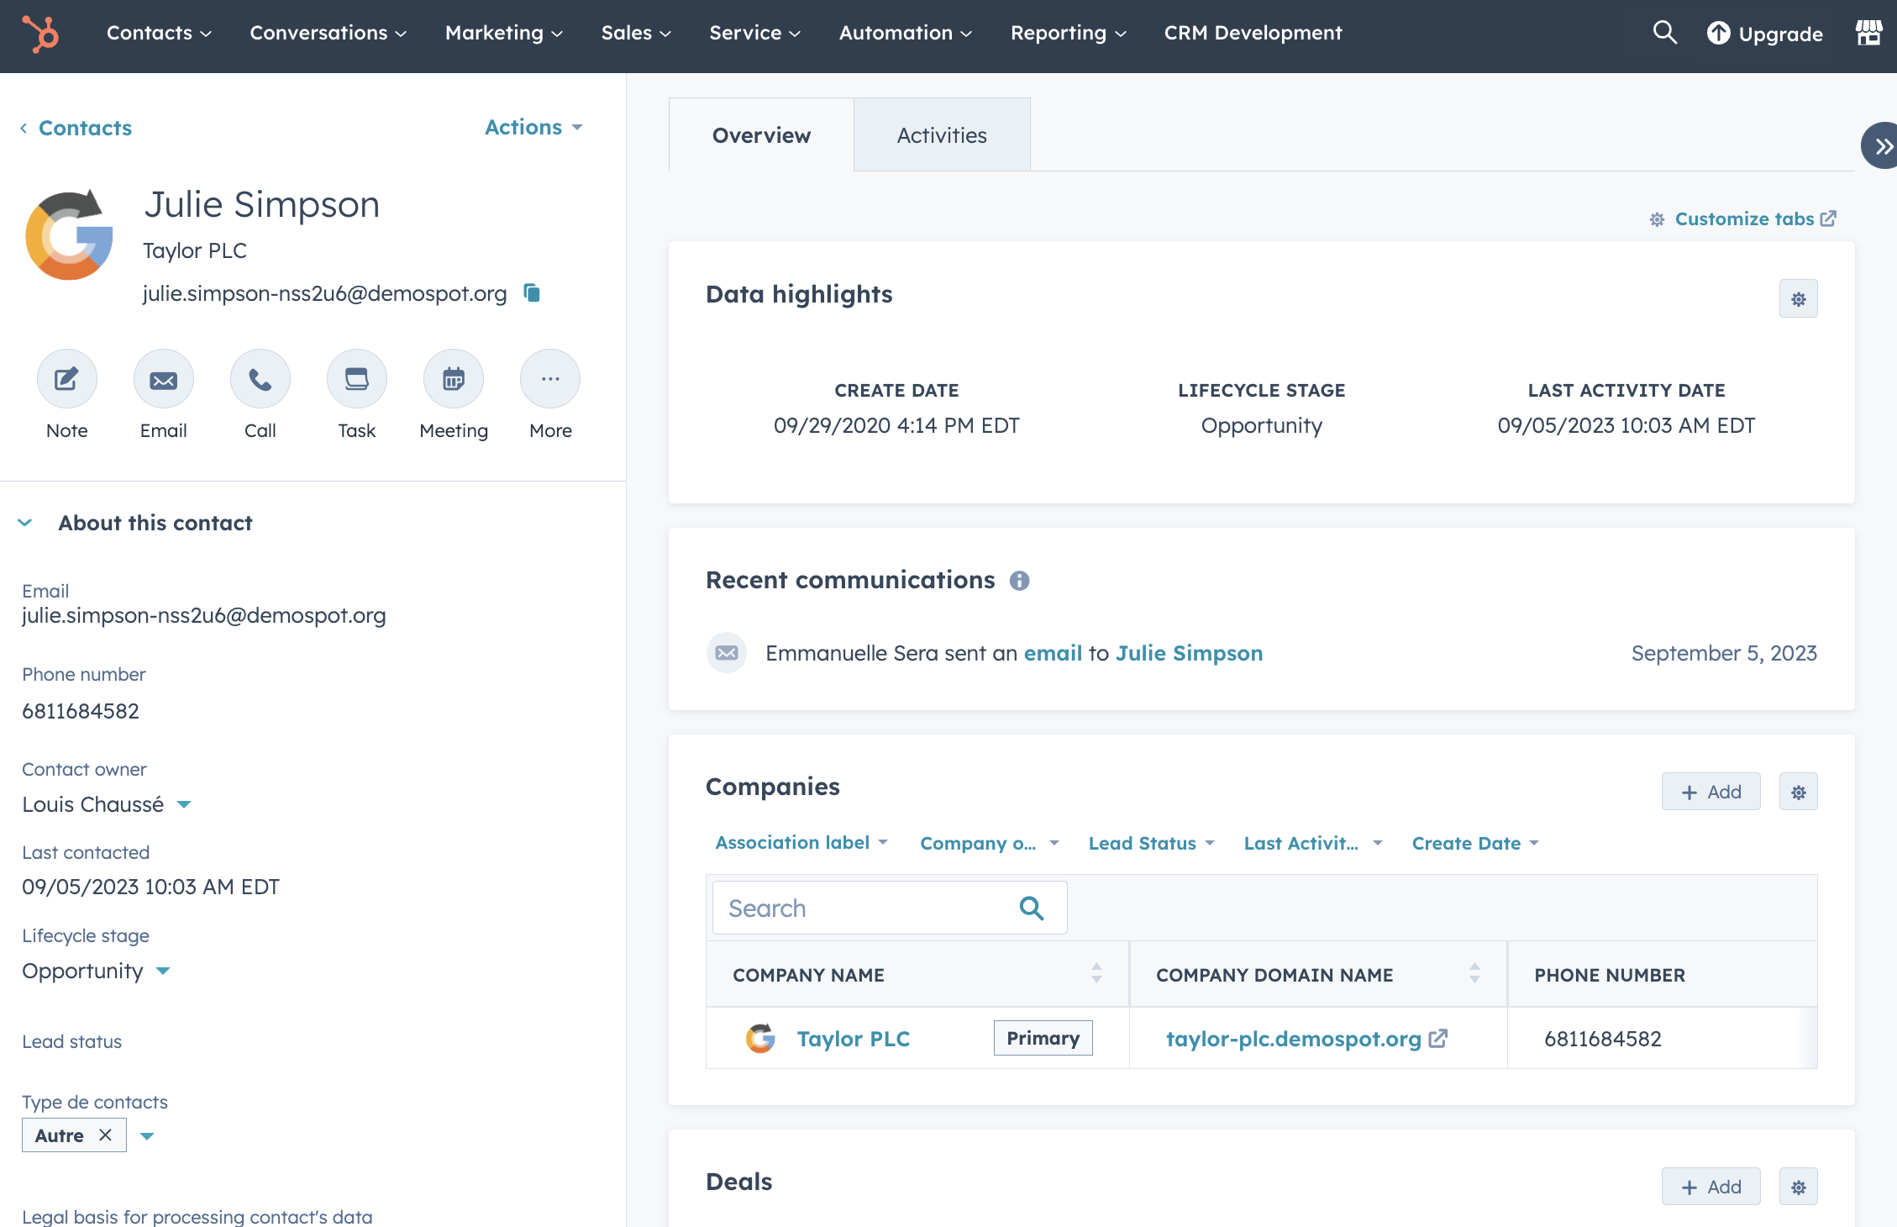Open the App Marketplace grid icon
This screenshot has height=1227, width=1897.
click(1868, 33)
